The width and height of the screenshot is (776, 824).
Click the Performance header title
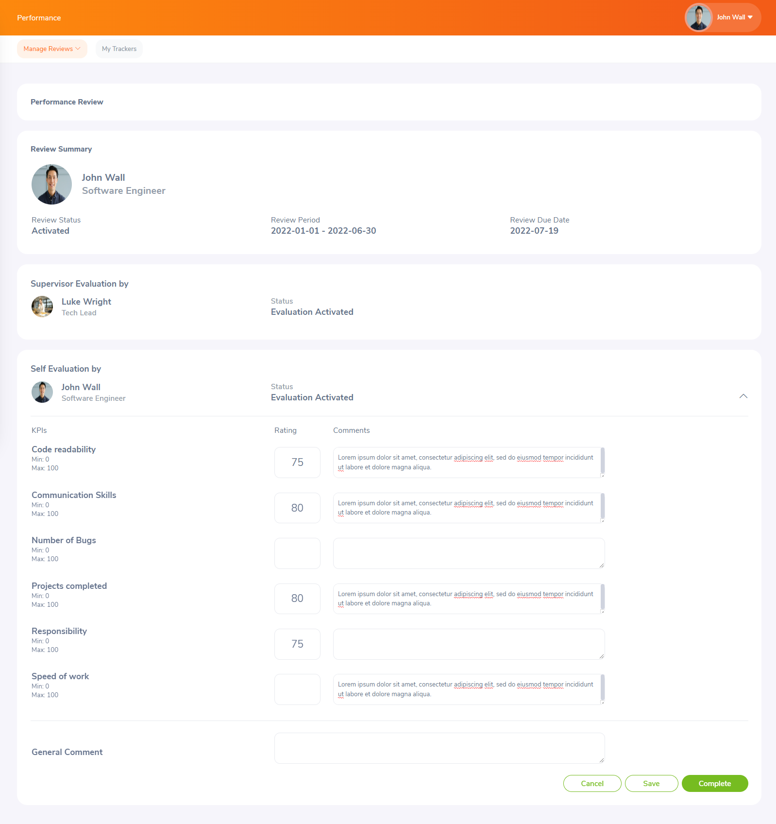[x=39, y=18]
